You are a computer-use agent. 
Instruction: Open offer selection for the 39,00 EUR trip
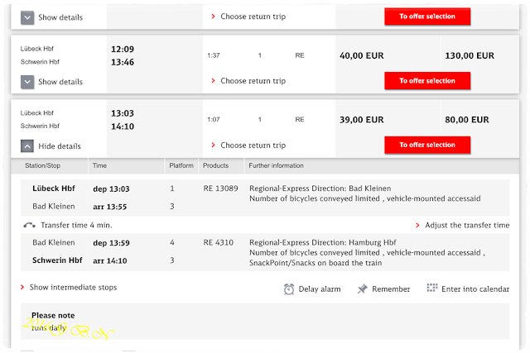(427, 145)
